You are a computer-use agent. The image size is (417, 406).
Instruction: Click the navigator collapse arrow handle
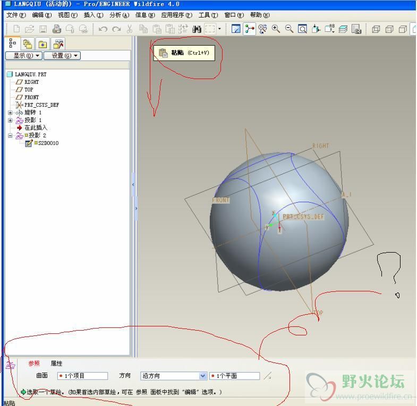pyautogui.click(x=133, y=185)
